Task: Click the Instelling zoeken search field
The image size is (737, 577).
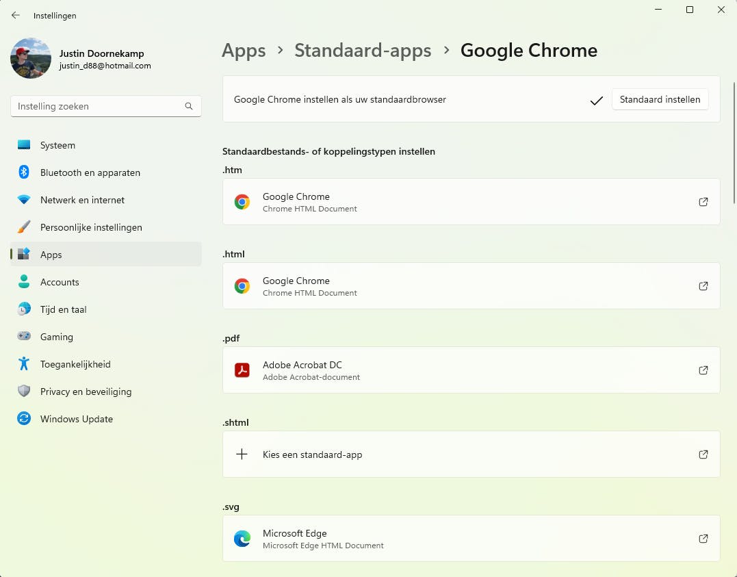Action: tap(96, 106)
